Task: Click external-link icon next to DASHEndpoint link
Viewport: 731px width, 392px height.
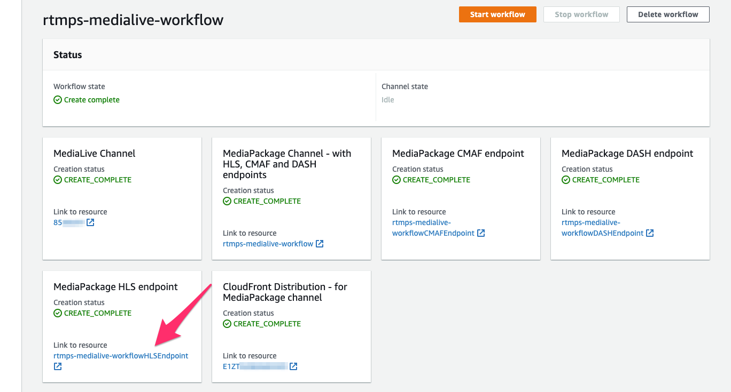Action: pyautogui.click(x=650, y=233)
